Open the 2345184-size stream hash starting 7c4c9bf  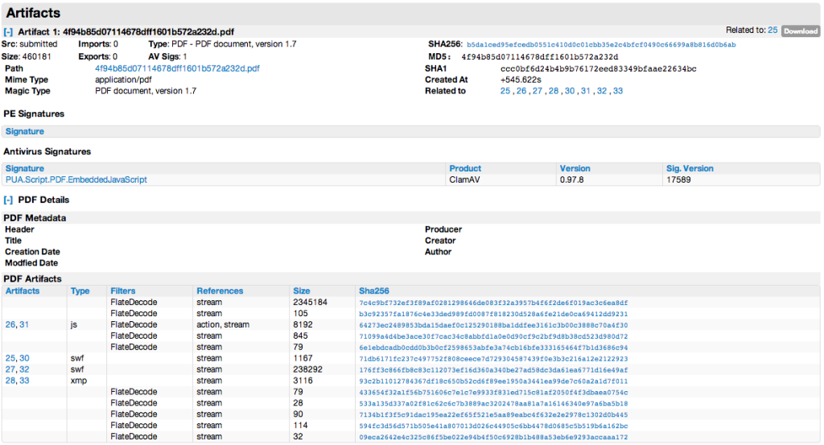coord(492,302)
